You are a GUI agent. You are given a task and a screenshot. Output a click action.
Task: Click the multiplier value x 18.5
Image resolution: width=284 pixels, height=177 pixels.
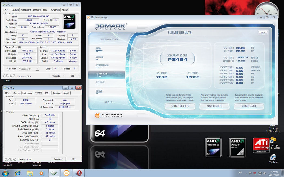pyautogui.click(x=27, y=54)
